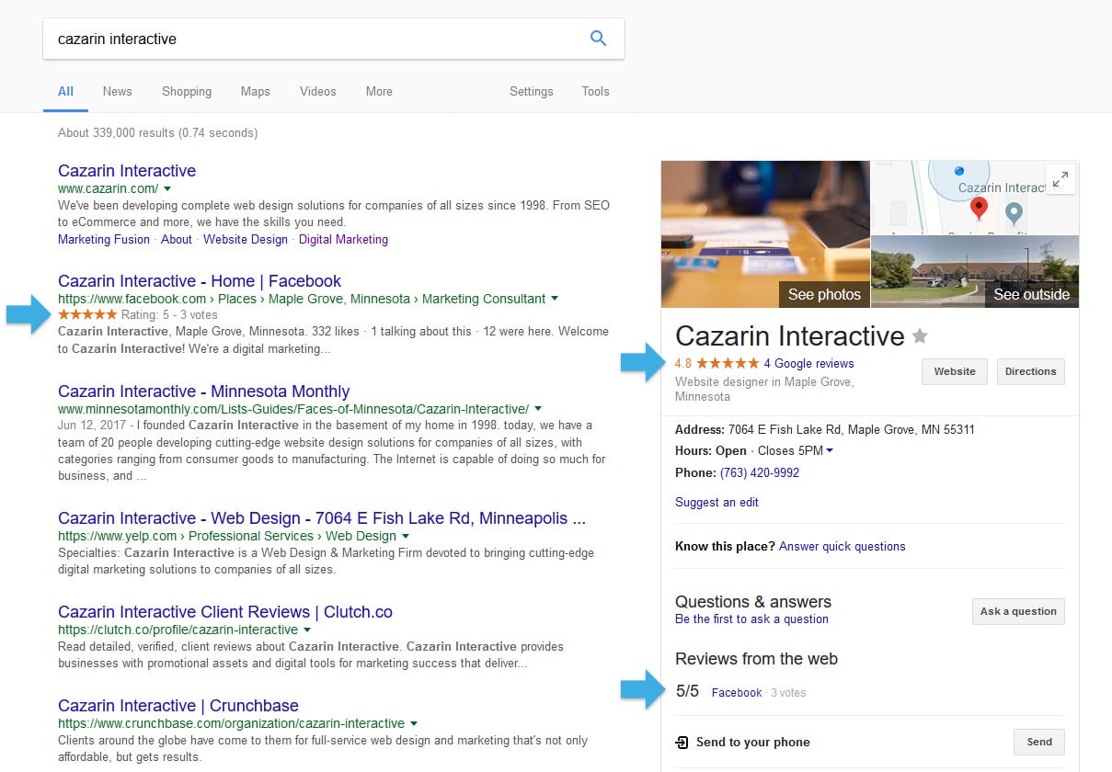Open the More search menu

point(379,91)
